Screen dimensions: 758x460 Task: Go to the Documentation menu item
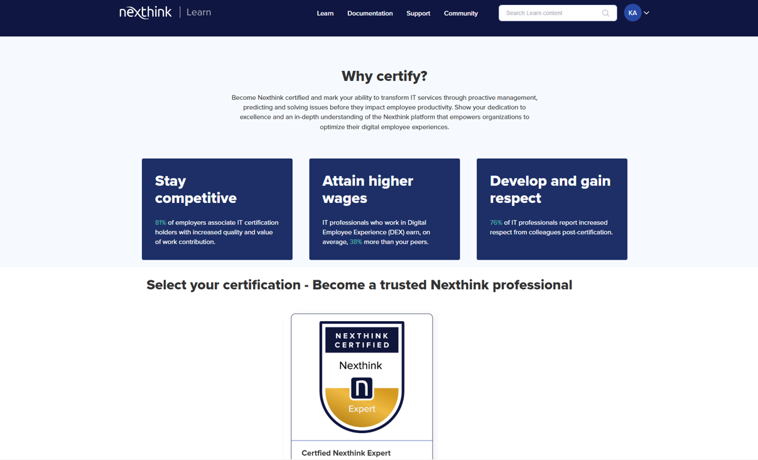(370, 13)
